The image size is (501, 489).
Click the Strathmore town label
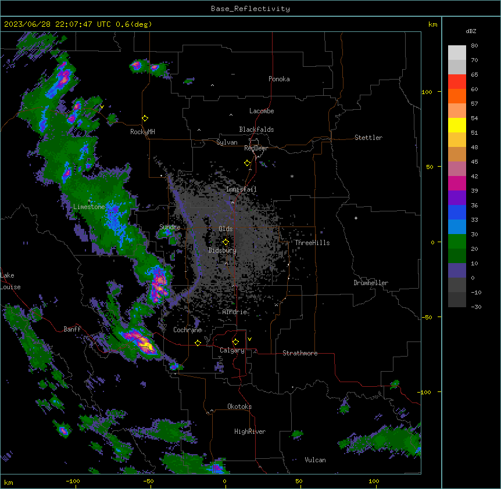[x=300, y=353]
